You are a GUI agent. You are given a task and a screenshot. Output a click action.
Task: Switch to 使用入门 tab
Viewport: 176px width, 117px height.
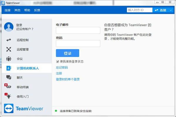[27, 97]
